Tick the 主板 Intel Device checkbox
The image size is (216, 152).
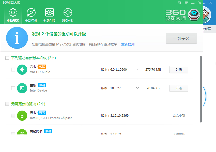click(x=13, y=88)
